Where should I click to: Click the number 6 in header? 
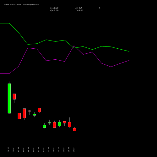tap(100, 8)
